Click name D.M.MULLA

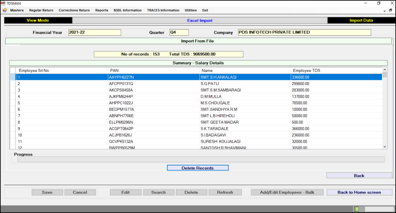point(211,96)
